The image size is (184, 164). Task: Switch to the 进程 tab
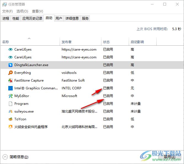pos(6,18)
